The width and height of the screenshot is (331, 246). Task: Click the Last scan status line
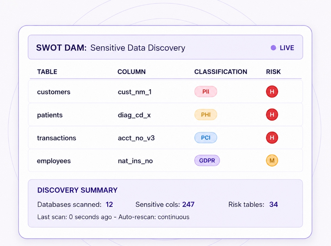(113, 217)
